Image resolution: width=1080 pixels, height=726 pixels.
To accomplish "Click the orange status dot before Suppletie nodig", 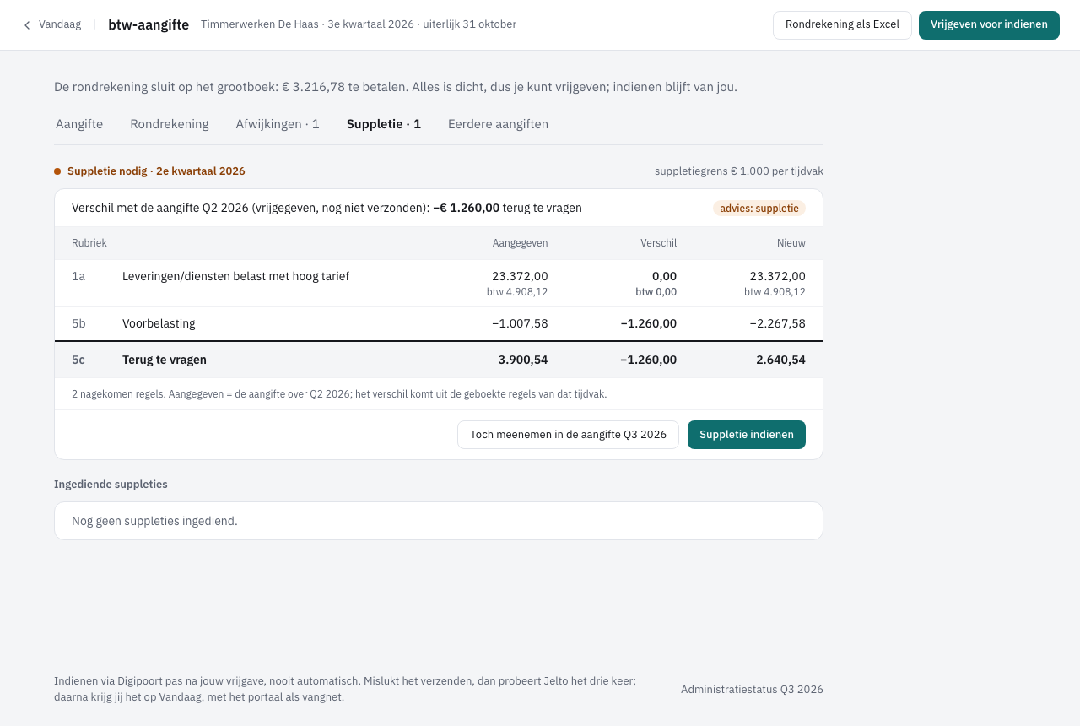I will click(x=57, y=171).
